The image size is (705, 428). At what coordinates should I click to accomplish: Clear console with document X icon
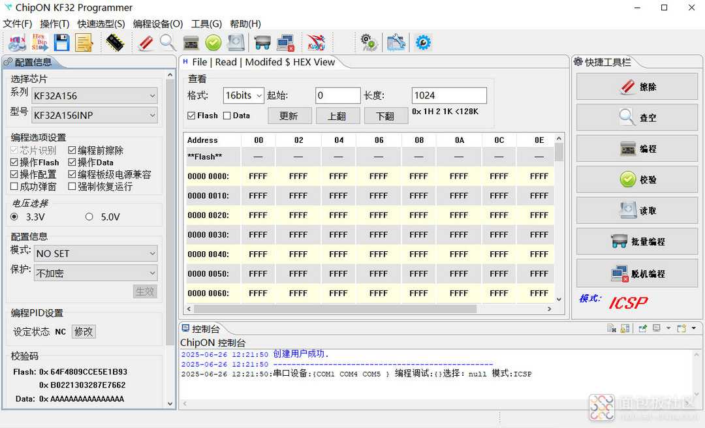[x=612, y=329]
